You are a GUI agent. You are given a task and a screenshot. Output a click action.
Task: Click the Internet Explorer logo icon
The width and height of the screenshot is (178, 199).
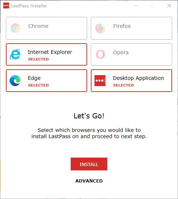pos(15,54)
